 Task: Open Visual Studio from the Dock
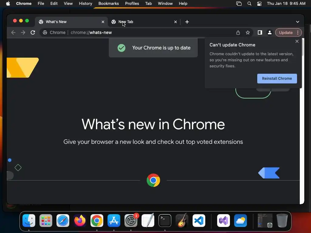(224, 221)
